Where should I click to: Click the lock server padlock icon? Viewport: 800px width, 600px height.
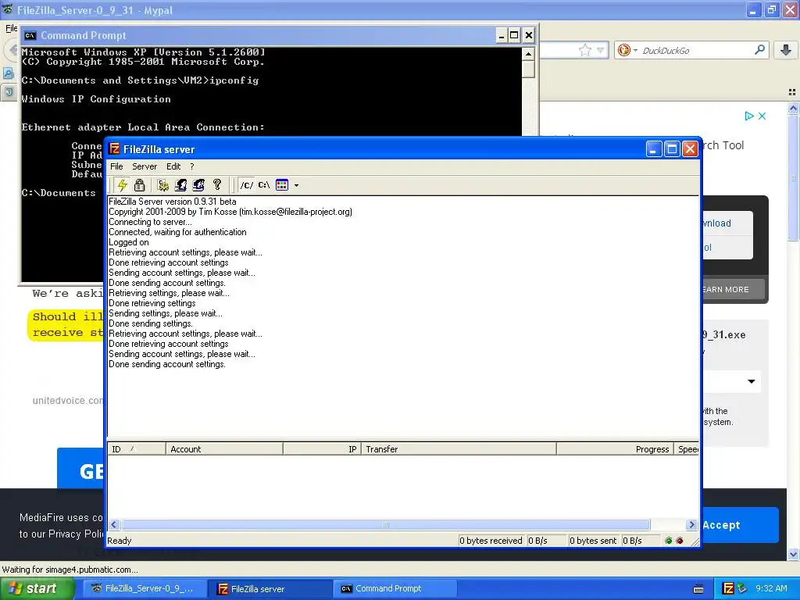pyautogui.click(x=139, y=184)
